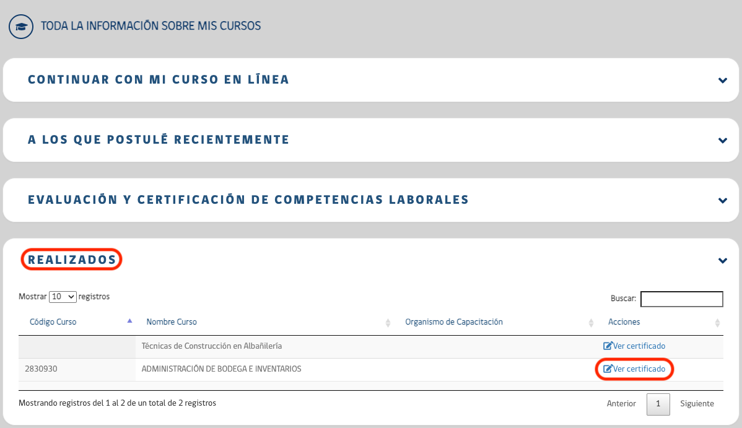742x428 pixels.
Task: Click edit icon beside Bodega e Inventarios certificate
Action: (608, 369)
